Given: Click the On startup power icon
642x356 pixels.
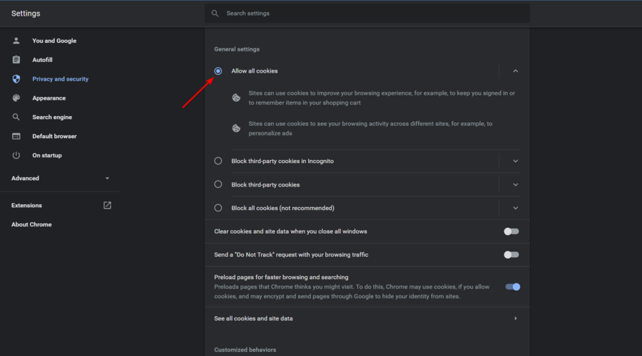Looking at the screenshot, I should (x=16, y=155).
